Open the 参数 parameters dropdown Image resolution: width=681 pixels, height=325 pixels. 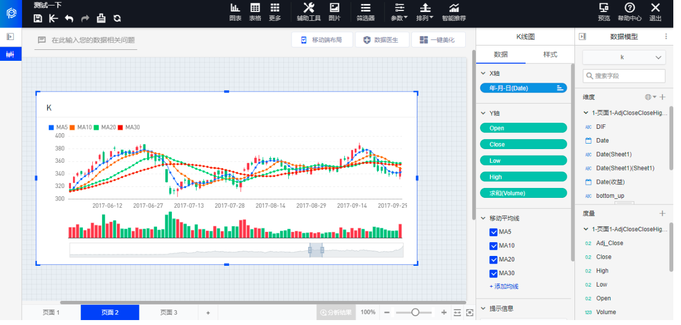point(399,12)
